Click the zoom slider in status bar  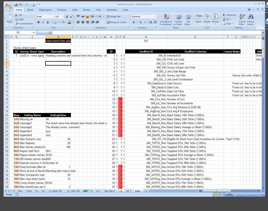[x=247, y=195]
